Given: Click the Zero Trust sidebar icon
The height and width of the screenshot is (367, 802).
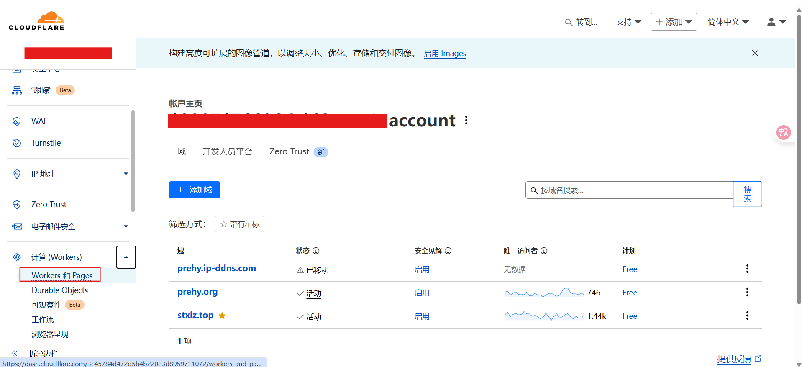Looking at the screenshot, I should click(17, 204).
